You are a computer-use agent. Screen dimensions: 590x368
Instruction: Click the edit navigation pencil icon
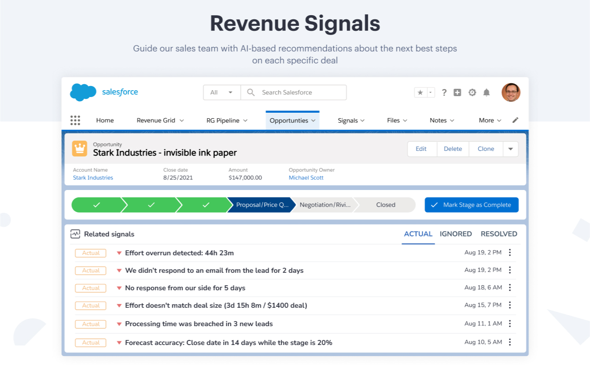click(x=515, y=120)
